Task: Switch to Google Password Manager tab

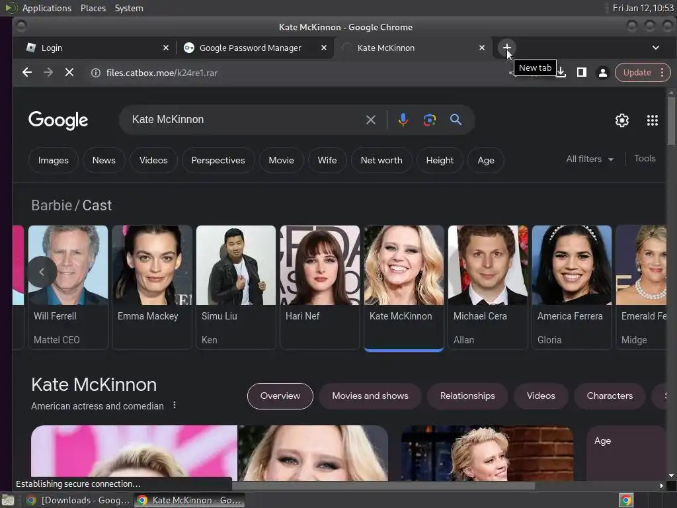Action: coord(255,48)
